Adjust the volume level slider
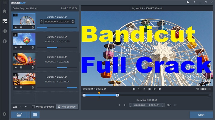 point(206,89)
